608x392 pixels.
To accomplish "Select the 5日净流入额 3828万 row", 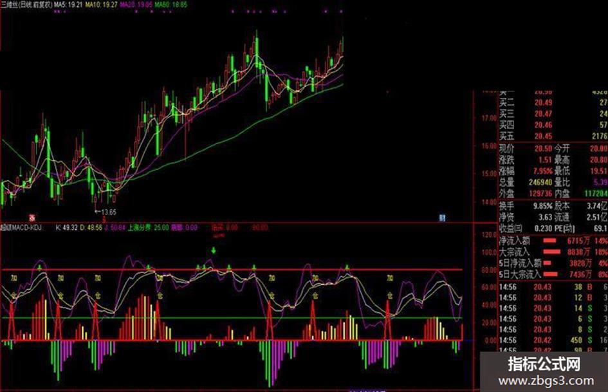I will (x=553, y=263).
